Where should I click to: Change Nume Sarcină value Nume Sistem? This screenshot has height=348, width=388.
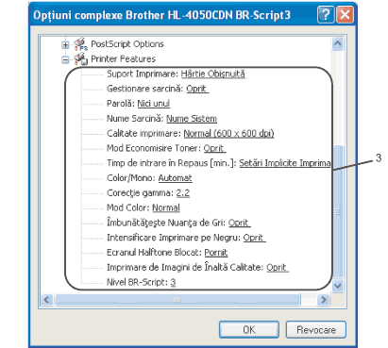point(192,119)
